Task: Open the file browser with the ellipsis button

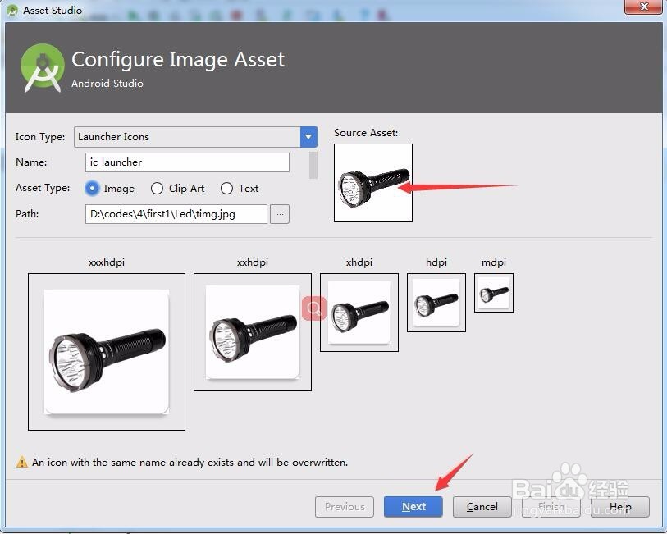Action: pos(280,213)
